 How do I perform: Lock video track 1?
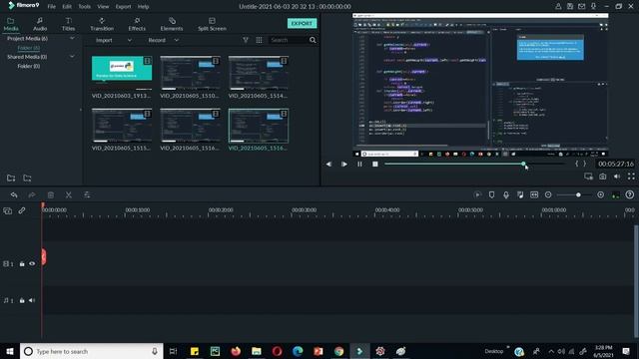tap(22, 263)
